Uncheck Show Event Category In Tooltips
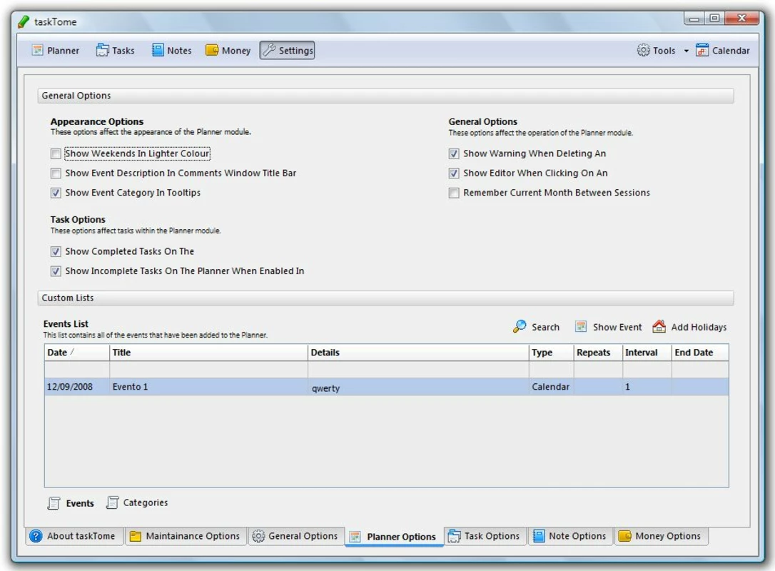This screenshot has height=571, width=775. [x=56, y=193]
